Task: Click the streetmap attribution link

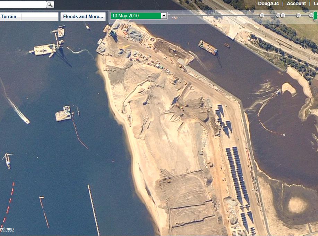Action: click(x=7, y=229)
